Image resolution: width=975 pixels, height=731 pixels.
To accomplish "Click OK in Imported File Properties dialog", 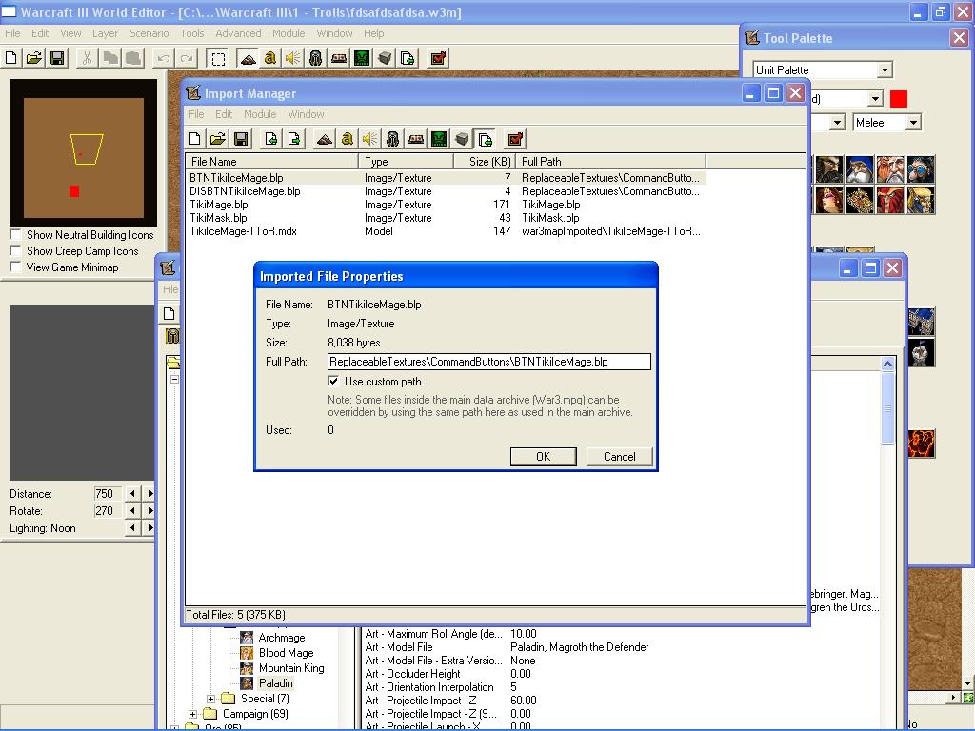I will 543,456.
